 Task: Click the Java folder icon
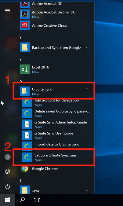click(25, 190)
